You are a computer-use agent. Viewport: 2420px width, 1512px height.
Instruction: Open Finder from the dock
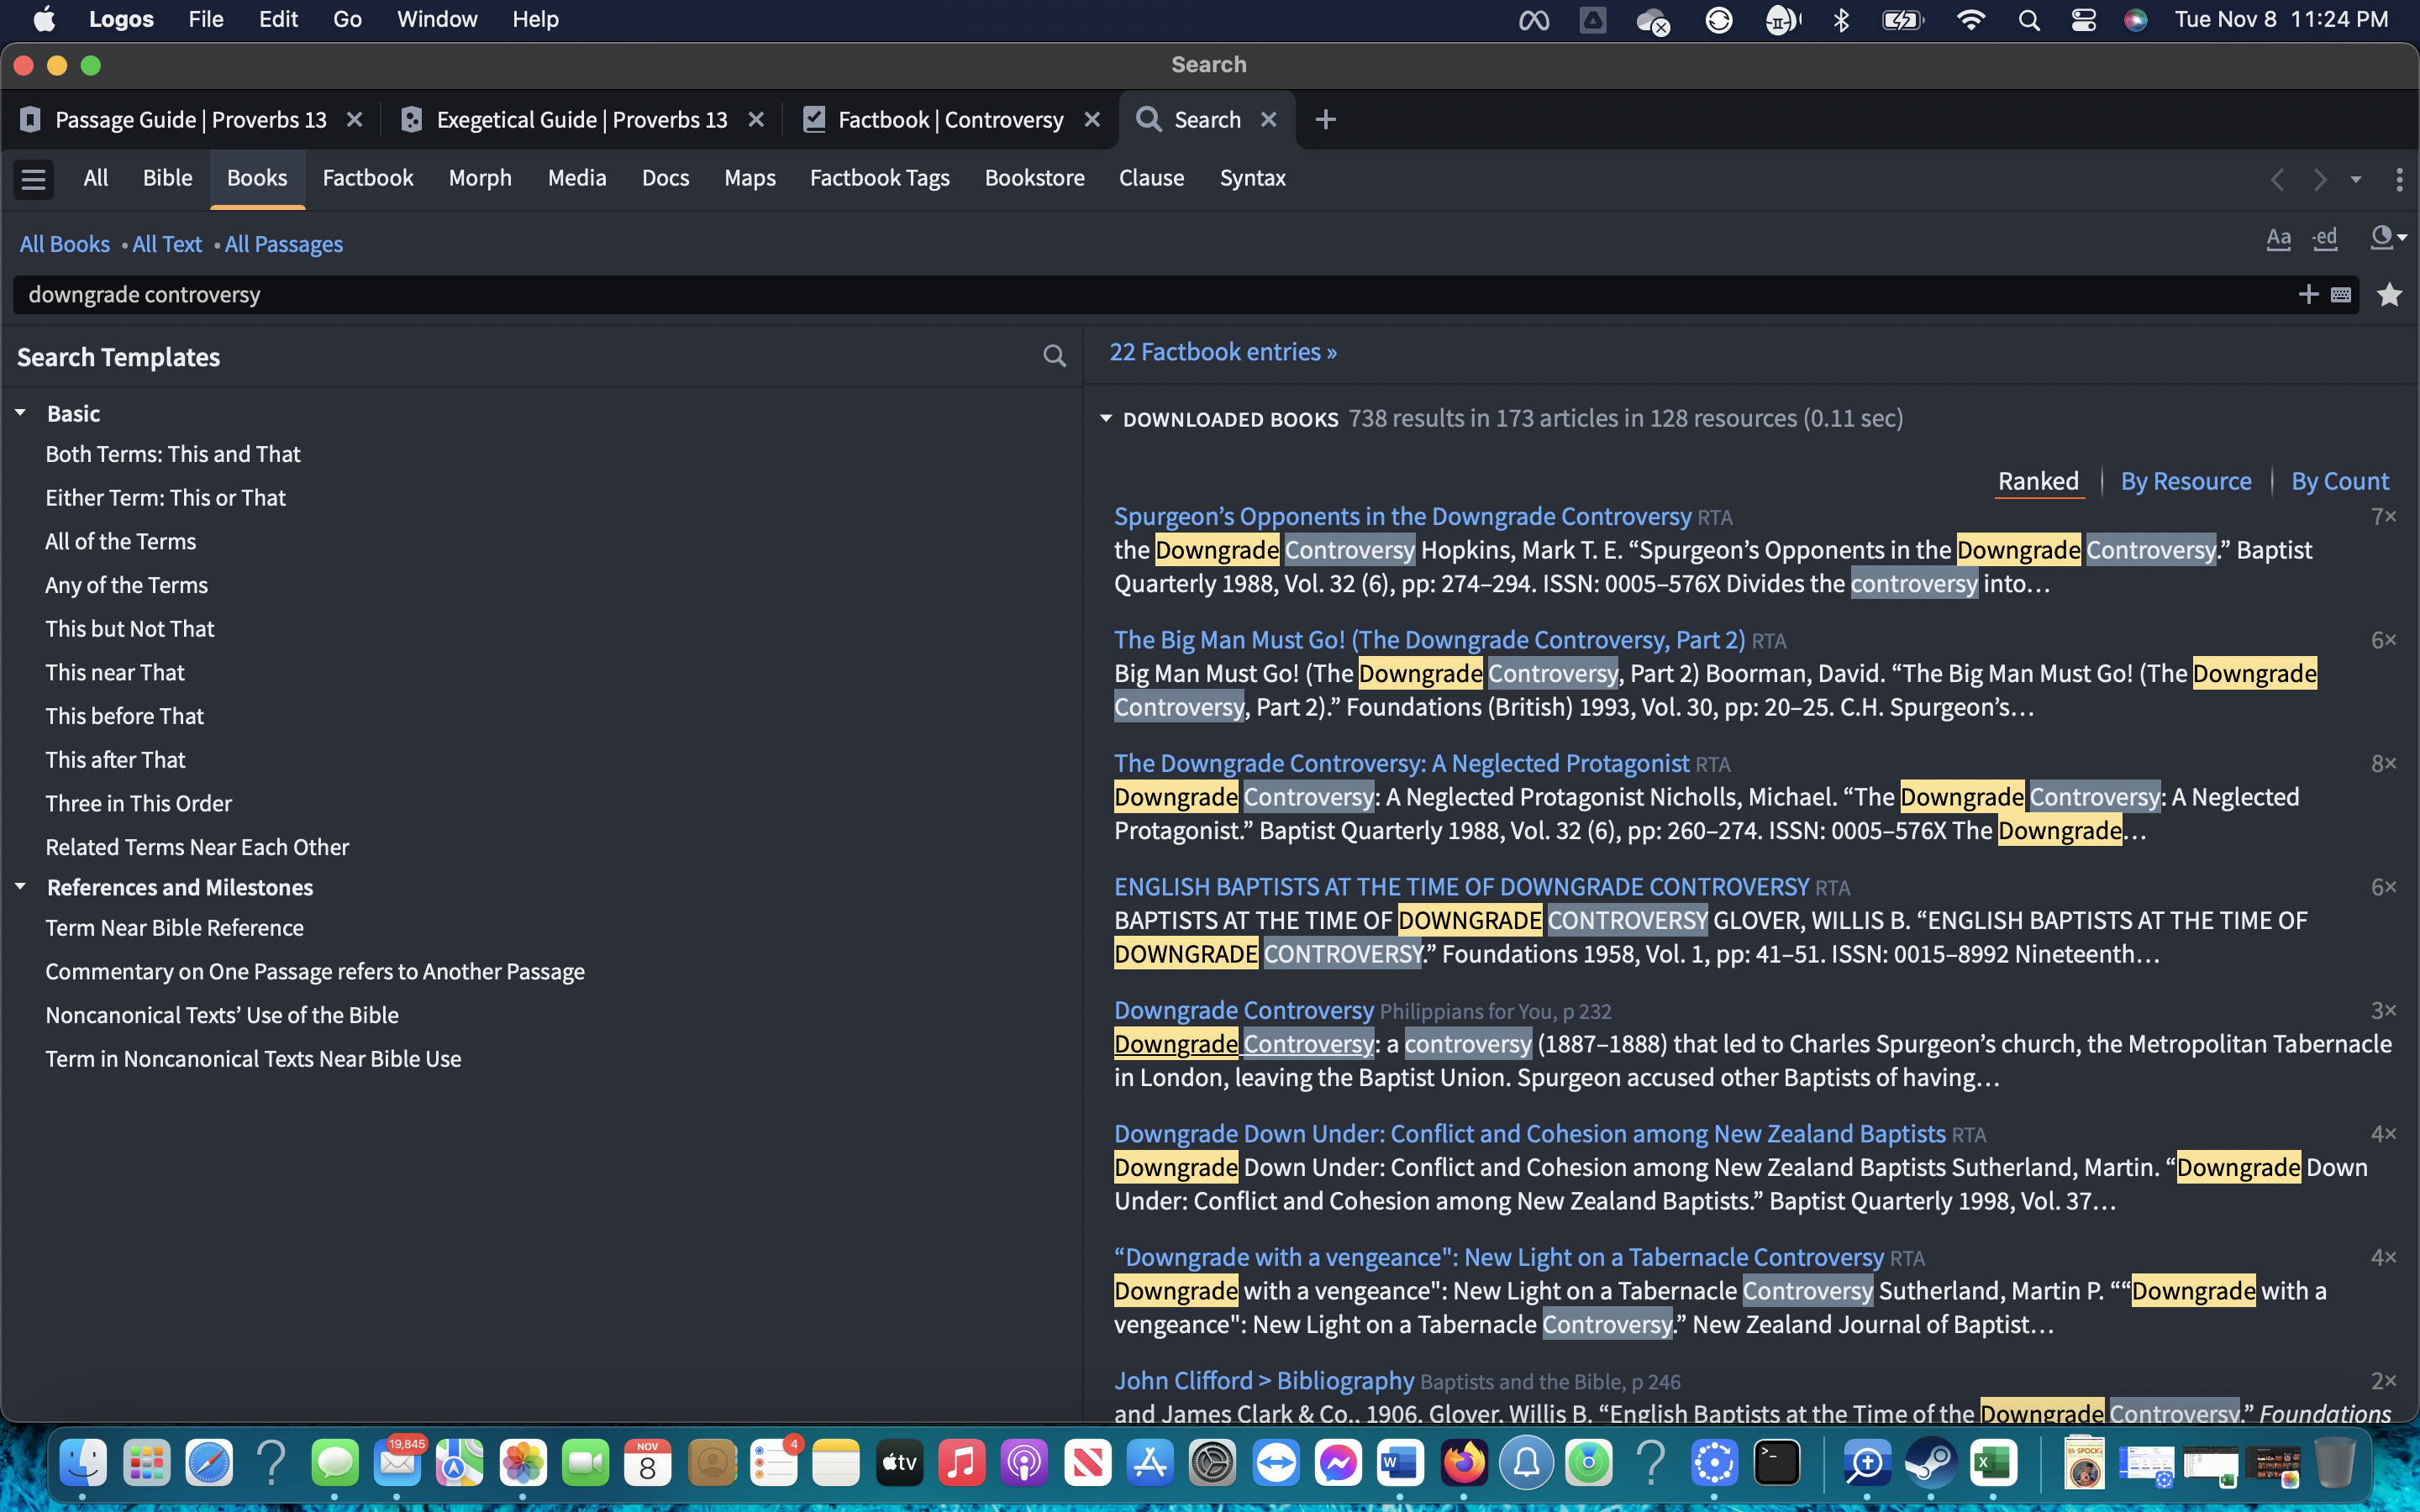click(x=83, y=1464)
